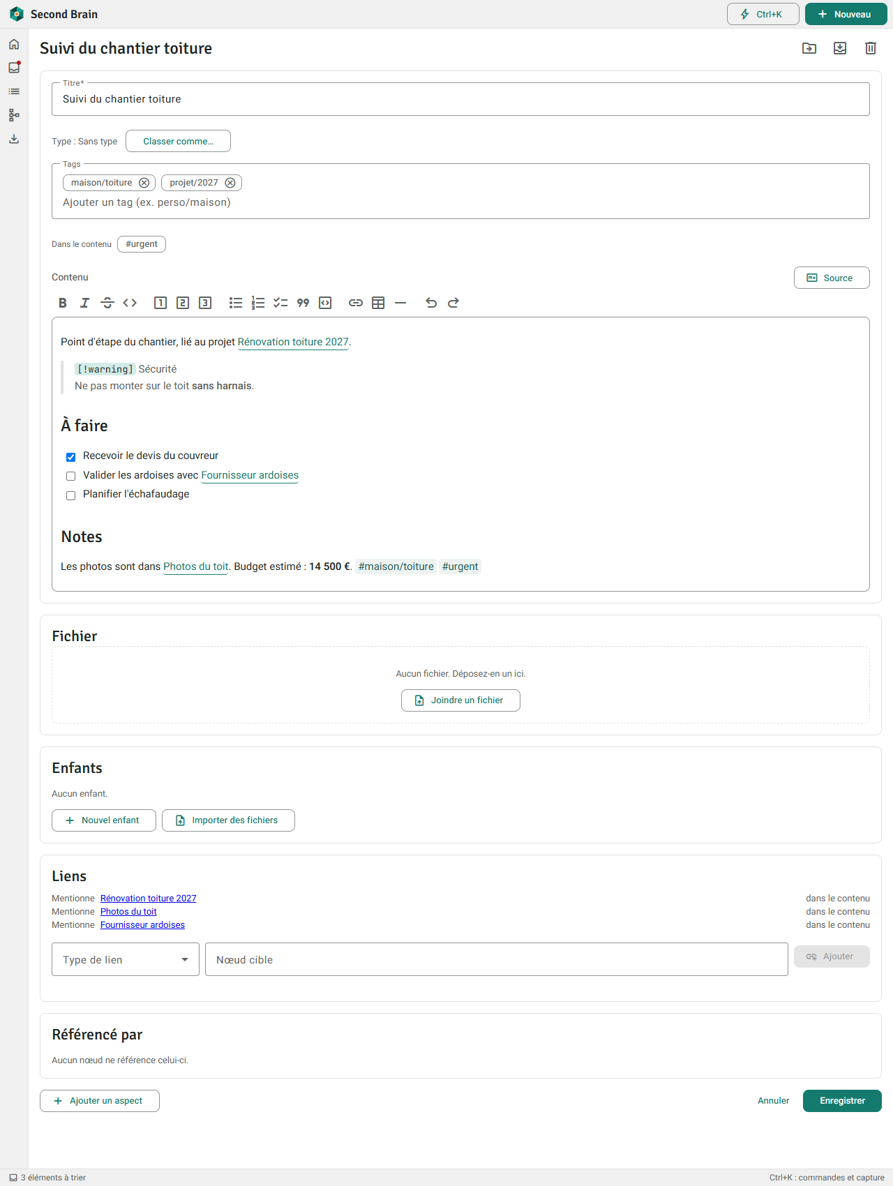The height and width of the screenshot is (1186, 893).
Task: Open the inbox with red notification dot
Action: 14,68
